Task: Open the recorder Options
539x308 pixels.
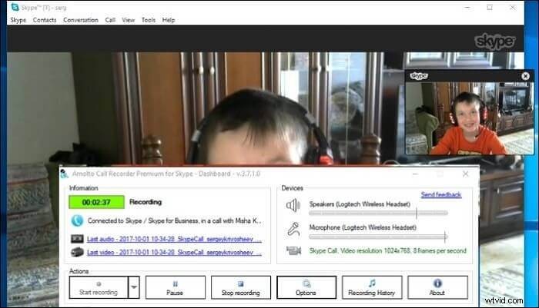Action: [306, 287]
